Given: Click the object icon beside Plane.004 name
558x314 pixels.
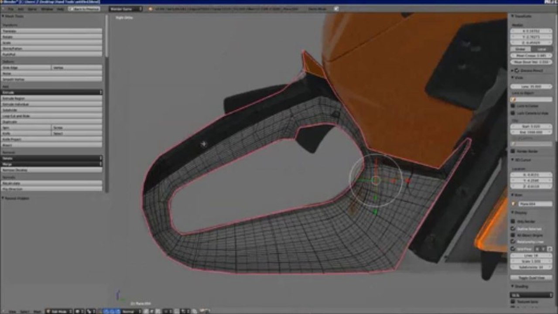Looking at the screenshot, I should pyautogui.click(x=514, y=204).
